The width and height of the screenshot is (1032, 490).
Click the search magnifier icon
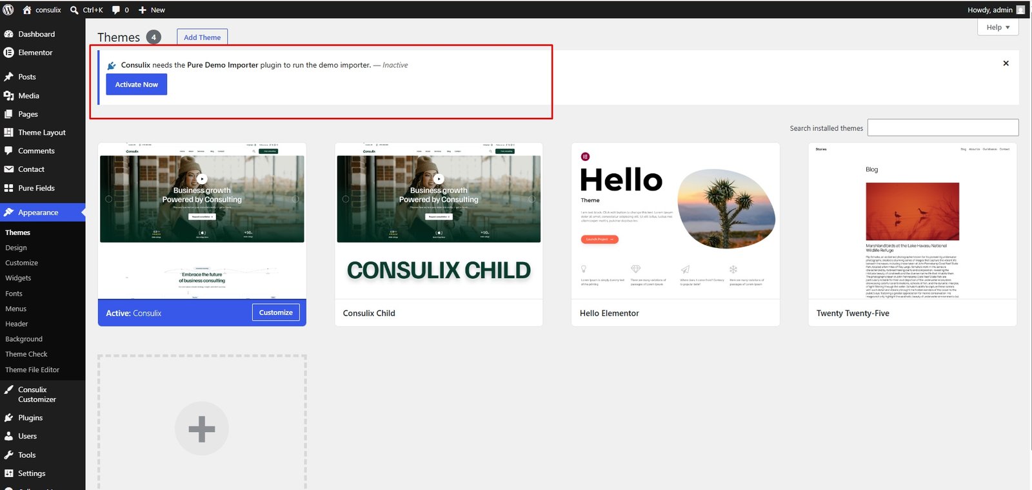74,10
